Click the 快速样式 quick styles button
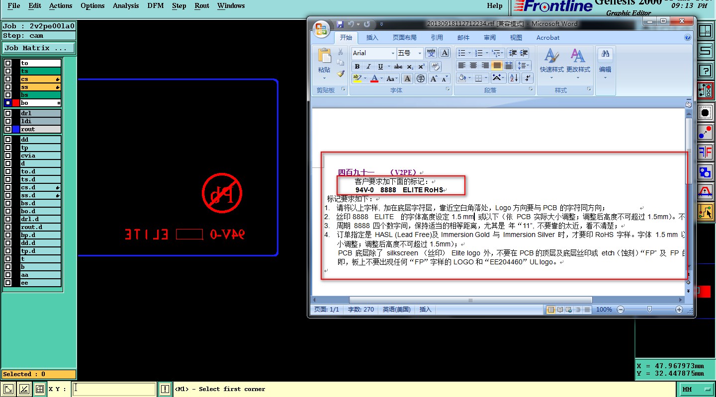Screen dimensions: 716x397 pyautogui.click(x=552, y=65)
